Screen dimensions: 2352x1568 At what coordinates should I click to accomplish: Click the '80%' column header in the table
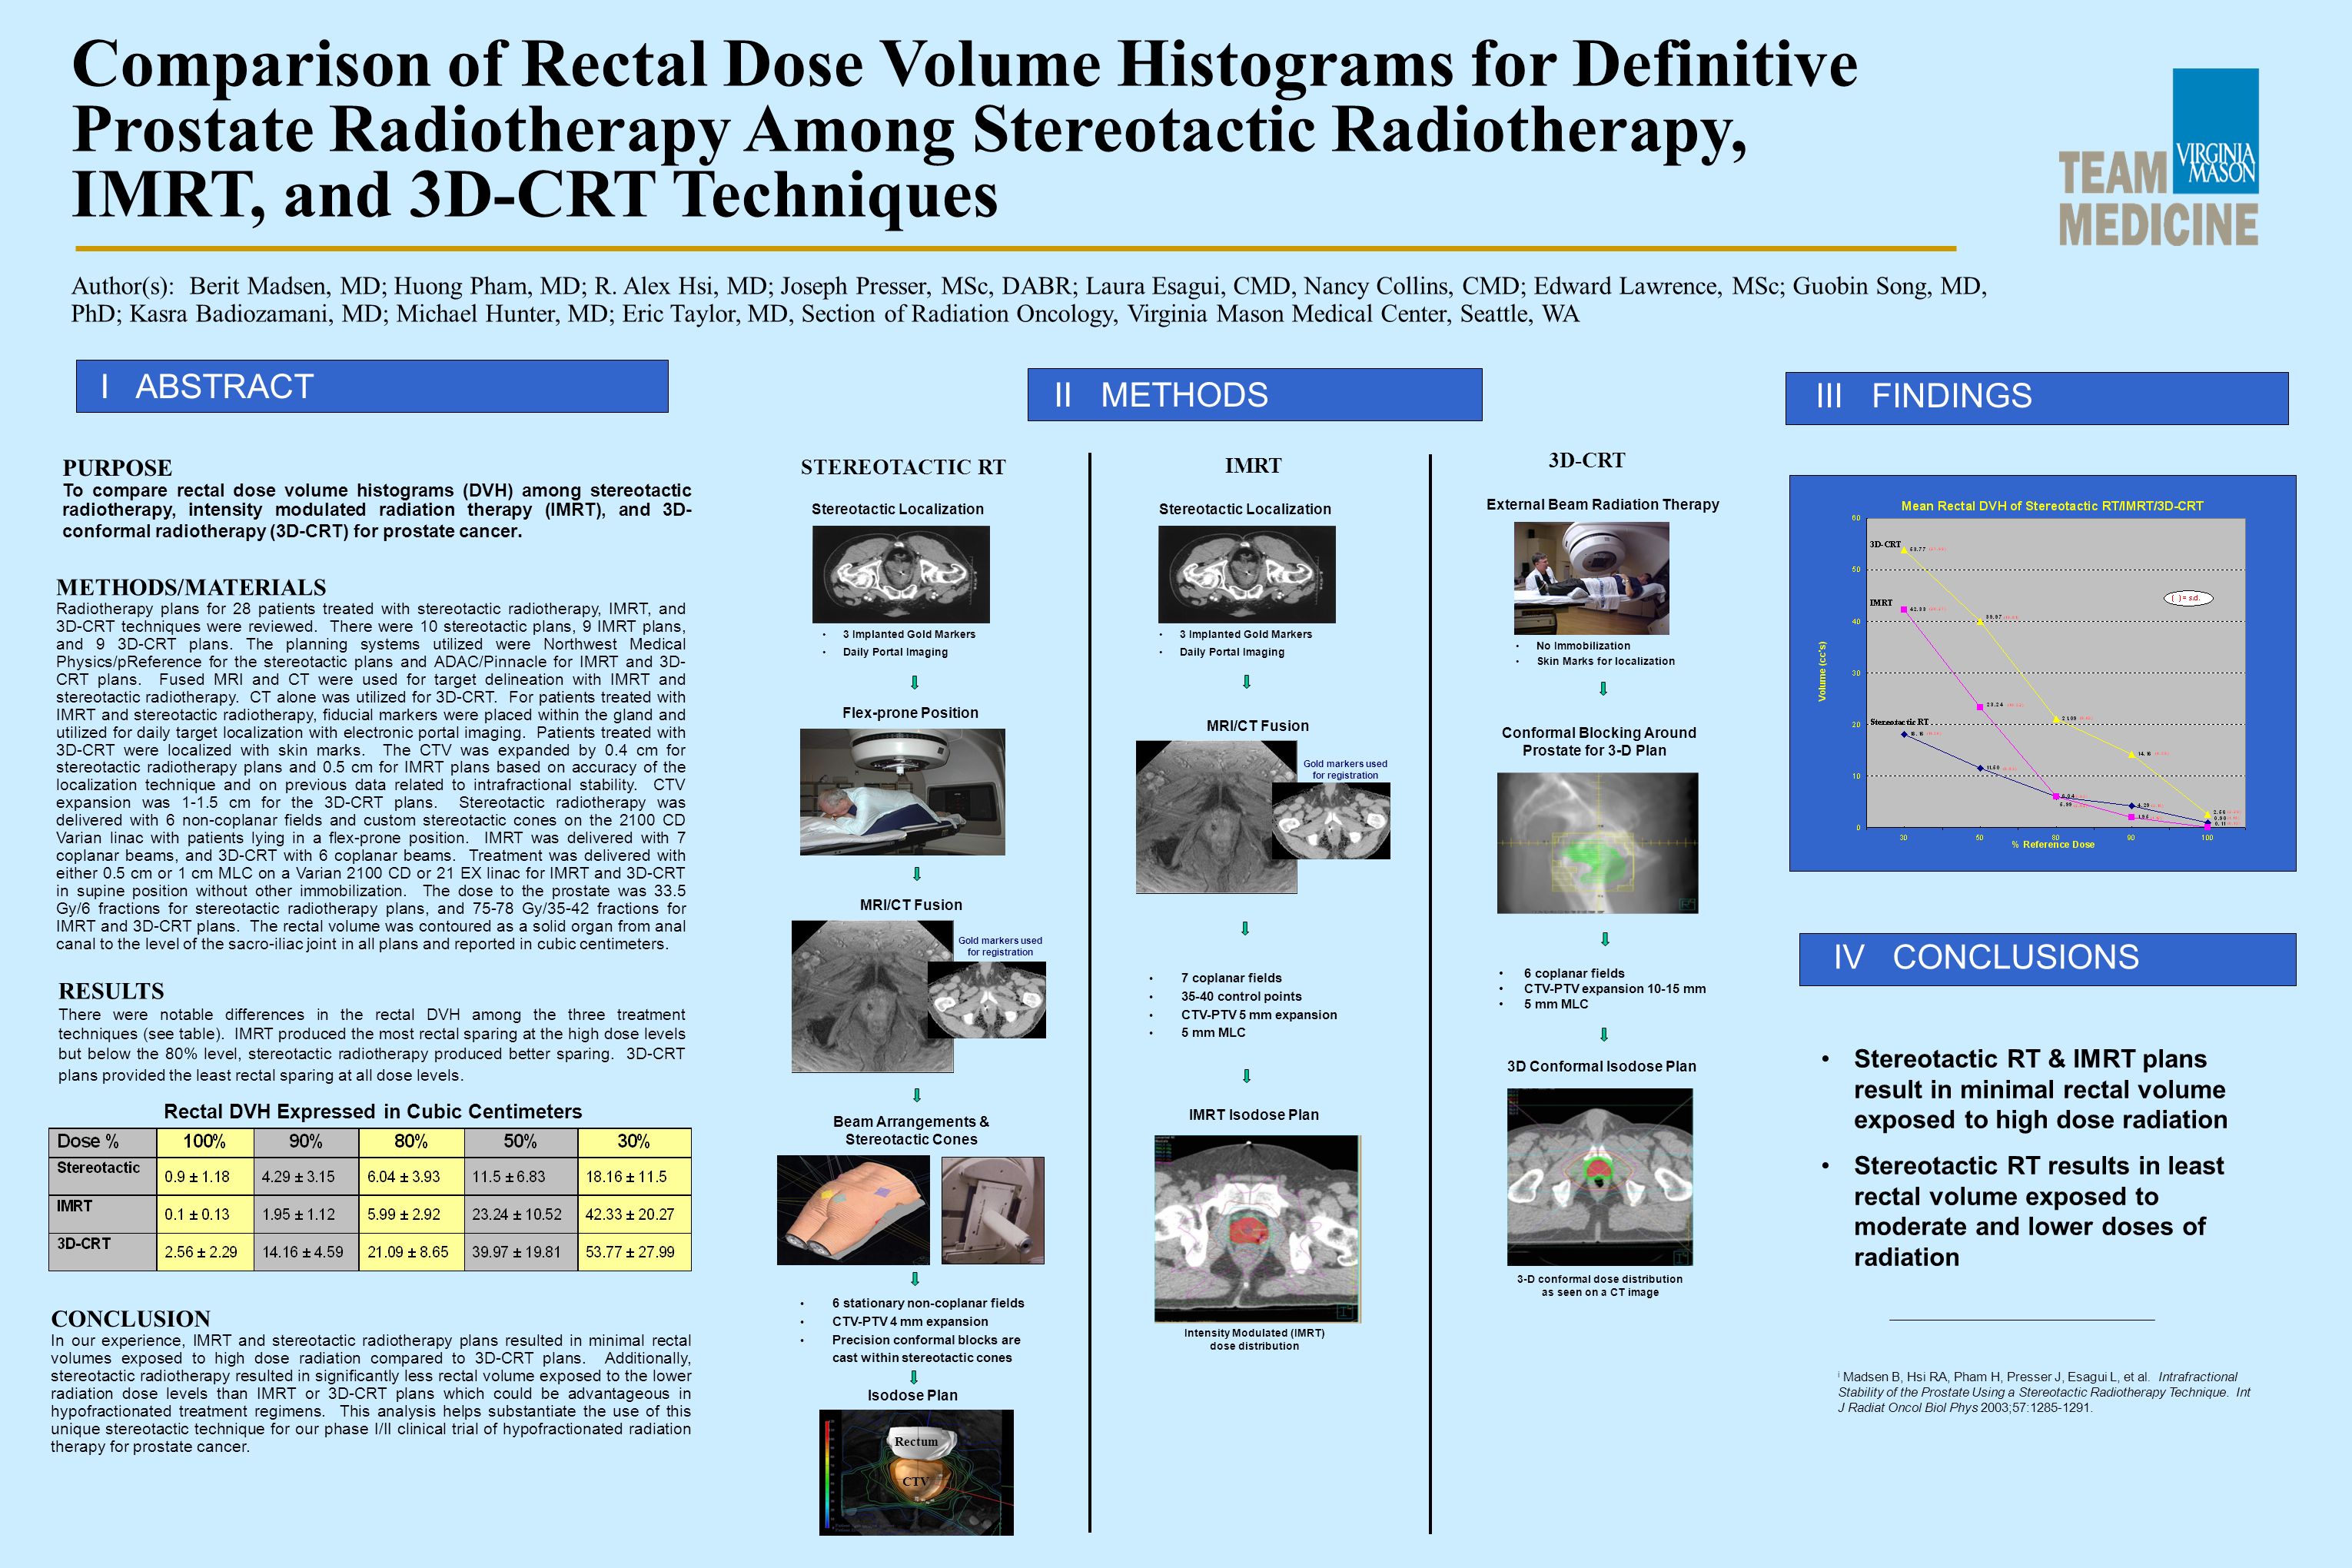tap(411, 1142)
